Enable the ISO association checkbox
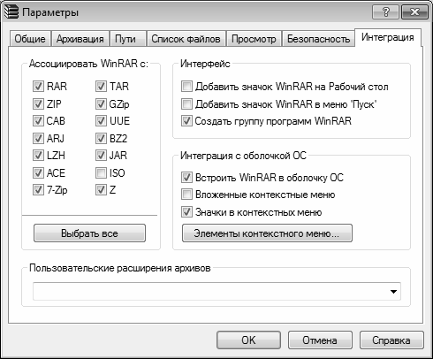Screen dimensions: 433x359 click(101, 173)
